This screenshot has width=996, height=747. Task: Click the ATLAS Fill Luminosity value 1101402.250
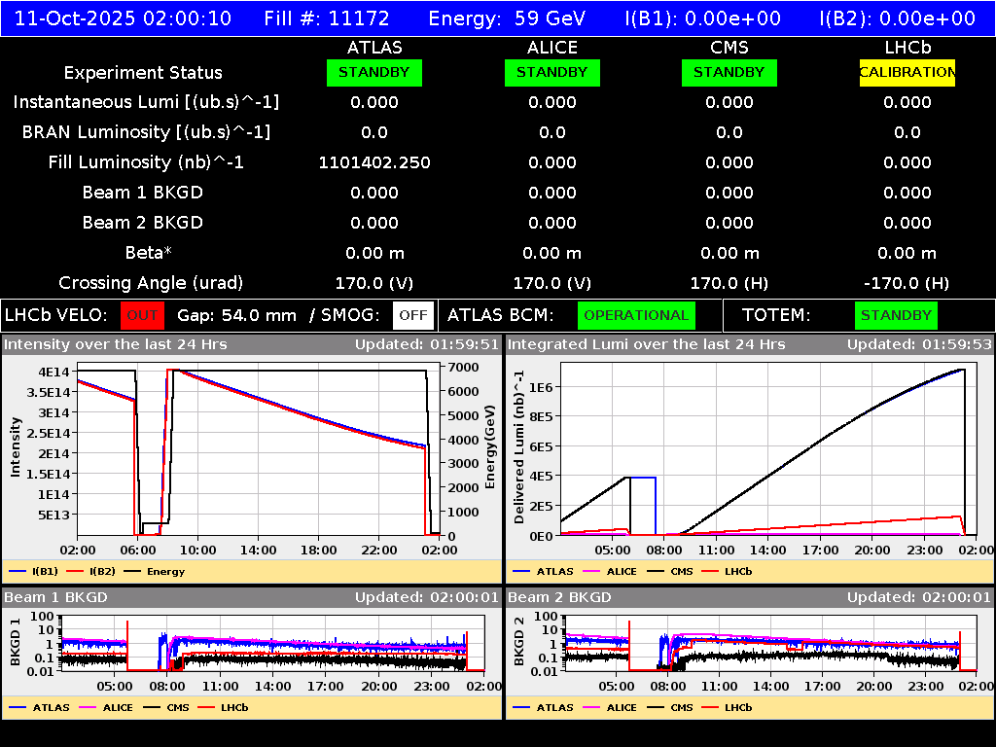pos(373,162)
